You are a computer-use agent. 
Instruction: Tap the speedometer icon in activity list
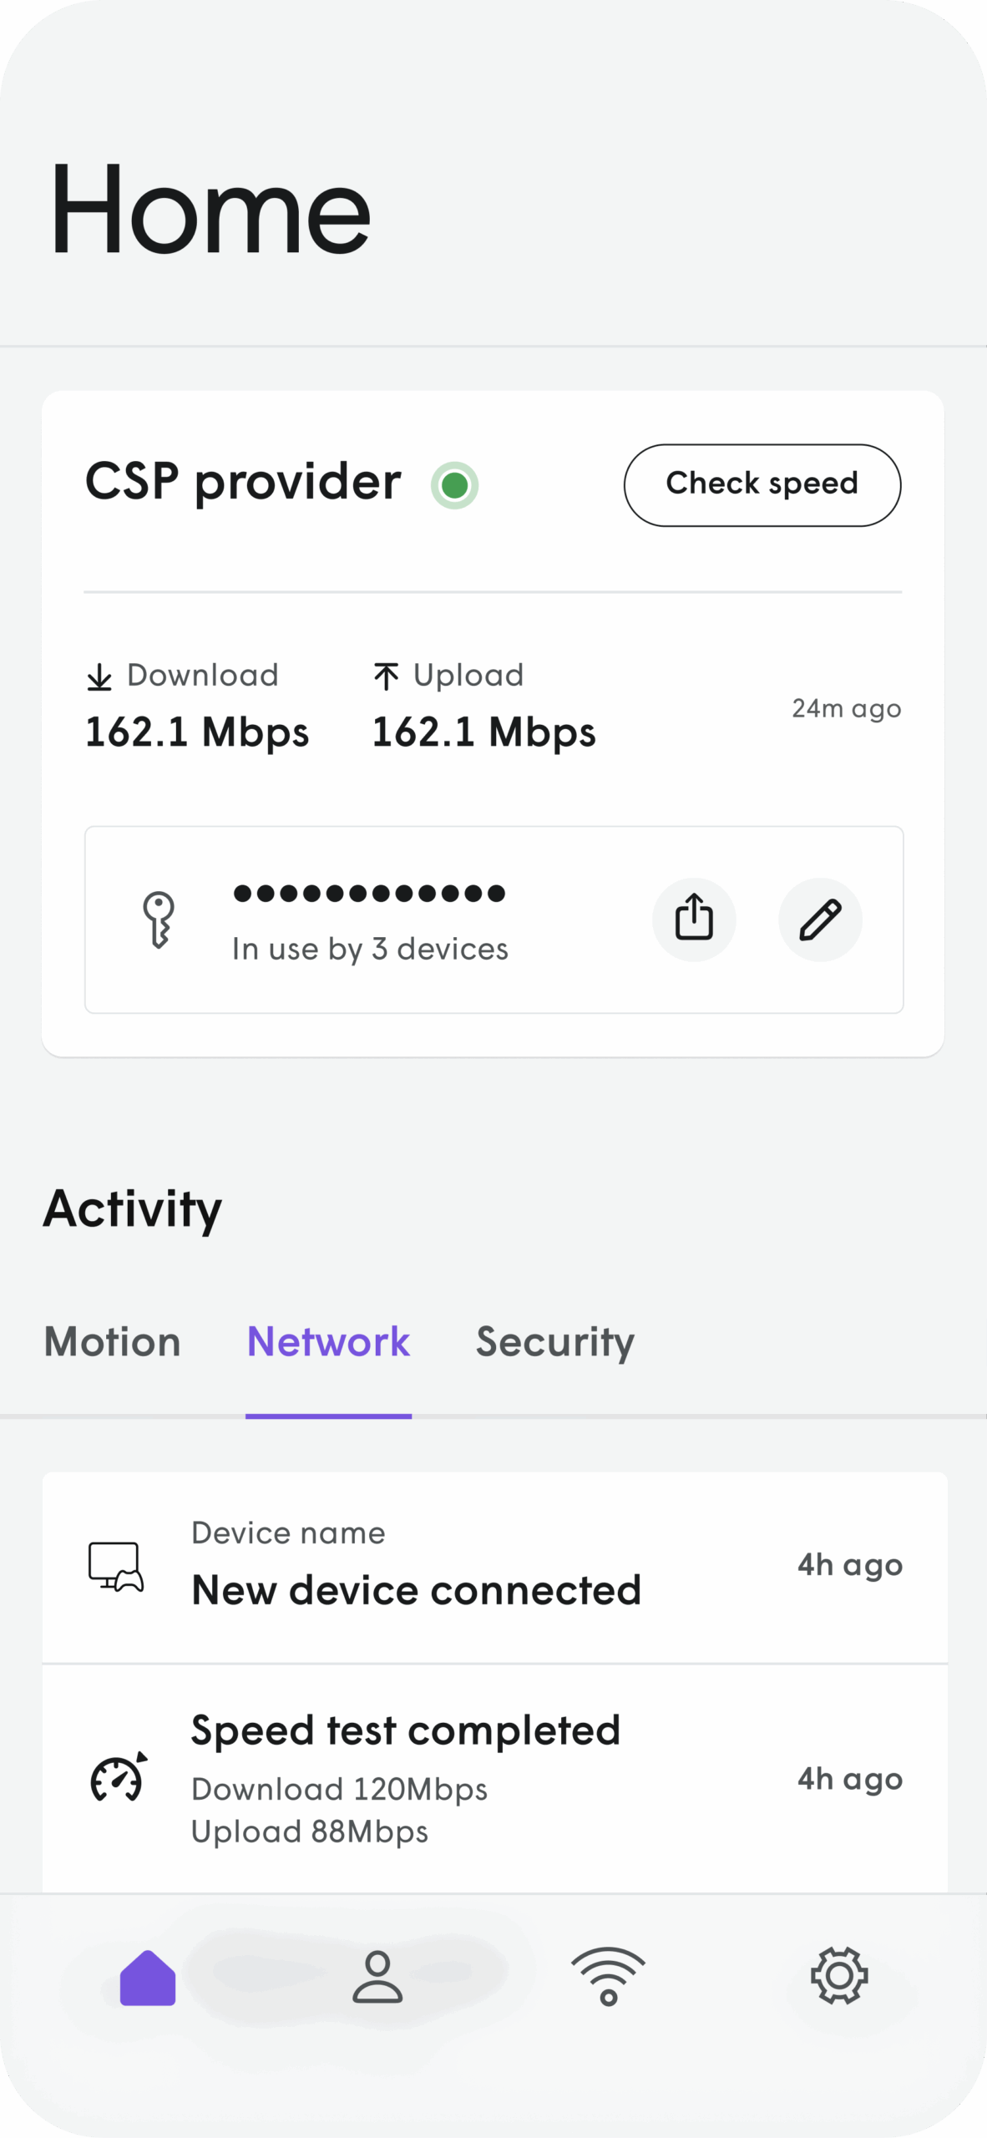coord(118,1777)
